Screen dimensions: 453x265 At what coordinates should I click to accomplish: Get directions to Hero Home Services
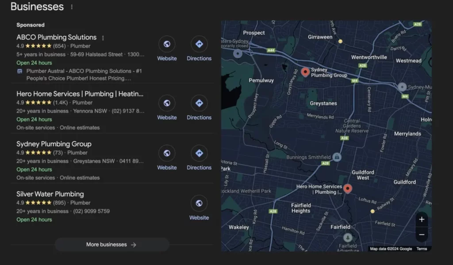tap(199, 103)
